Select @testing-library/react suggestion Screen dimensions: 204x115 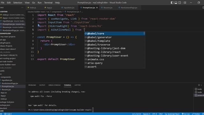coord(115,52)
